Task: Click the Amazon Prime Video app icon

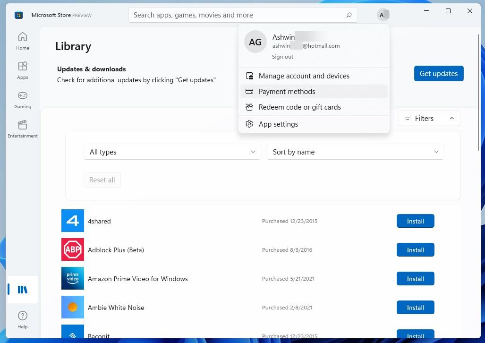Action: point(73,278)
